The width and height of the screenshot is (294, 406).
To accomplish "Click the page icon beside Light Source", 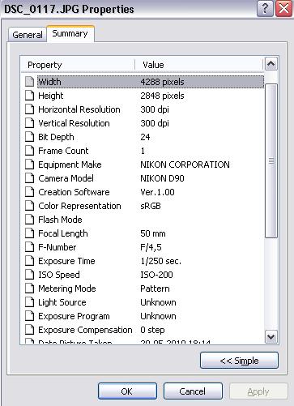I will pos(30,302).
